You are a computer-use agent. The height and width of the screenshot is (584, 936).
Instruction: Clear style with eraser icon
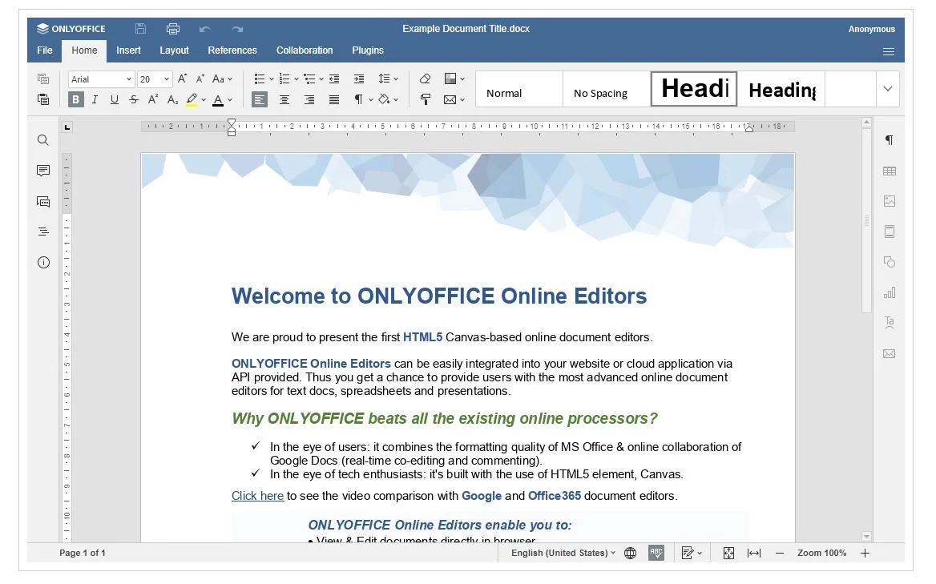(x=425, y=79)
